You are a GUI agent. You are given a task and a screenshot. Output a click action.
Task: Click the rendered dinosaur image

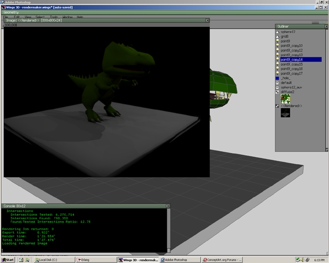pyautogui.click(x=106, y=102)
